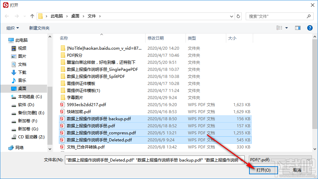This screenshot has height=179, width=318.
Task: Select 数据上报操作说明手册.pdf
Action: coord(155,126)
